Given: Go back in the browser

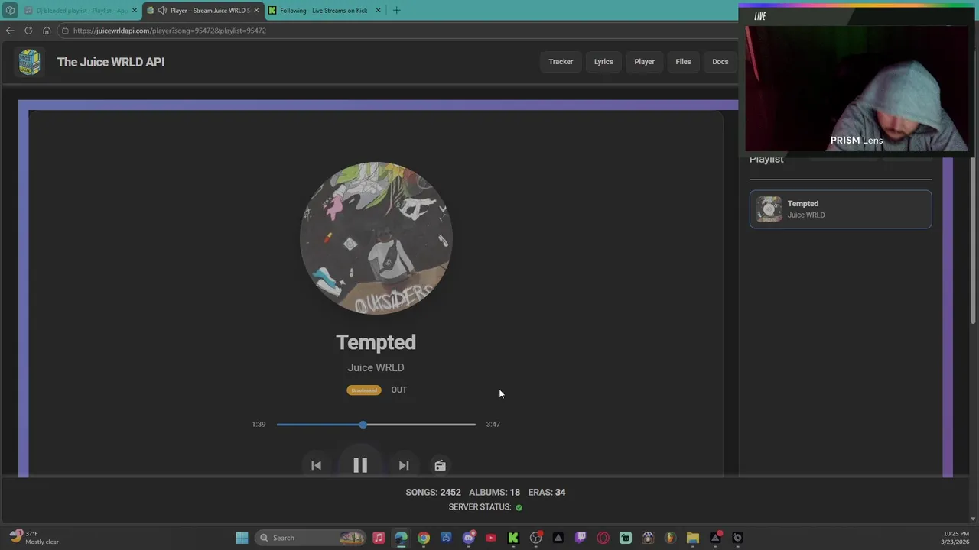Looking at the screenshot, I should [x=9, y=31].
